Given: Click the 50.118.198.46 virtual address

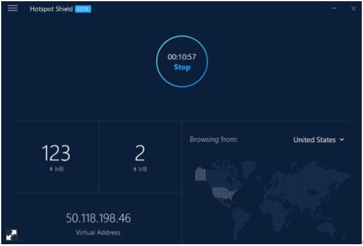Looking at the screenshot, I should click(98, 218).
